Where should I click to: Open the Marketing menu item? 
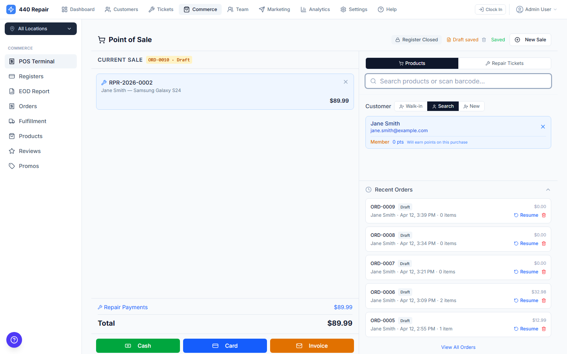[x=274, y=9]
